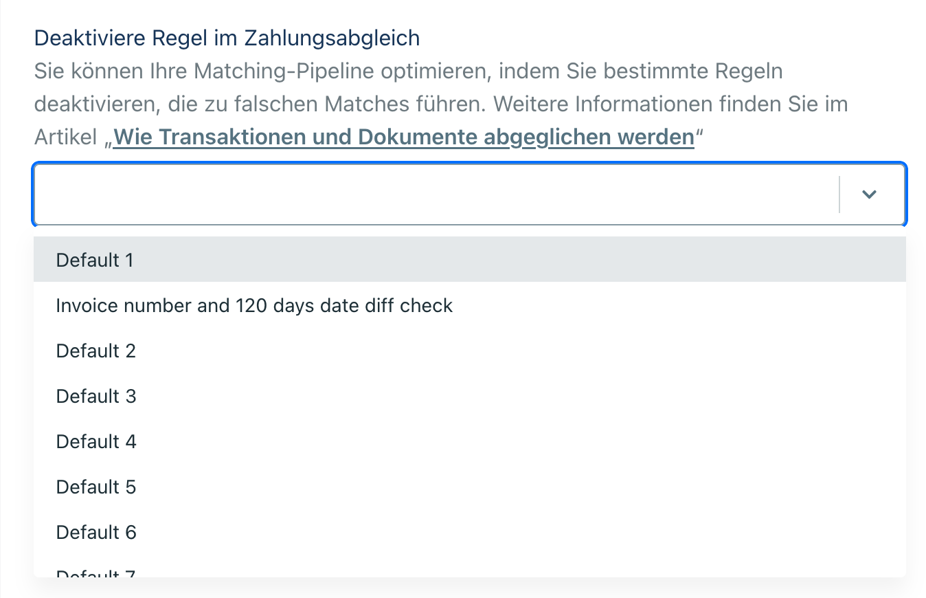Toggle the rule dropdown's down-arrow indicator
This screenshot has height=598, width=926.
point(869,195)
